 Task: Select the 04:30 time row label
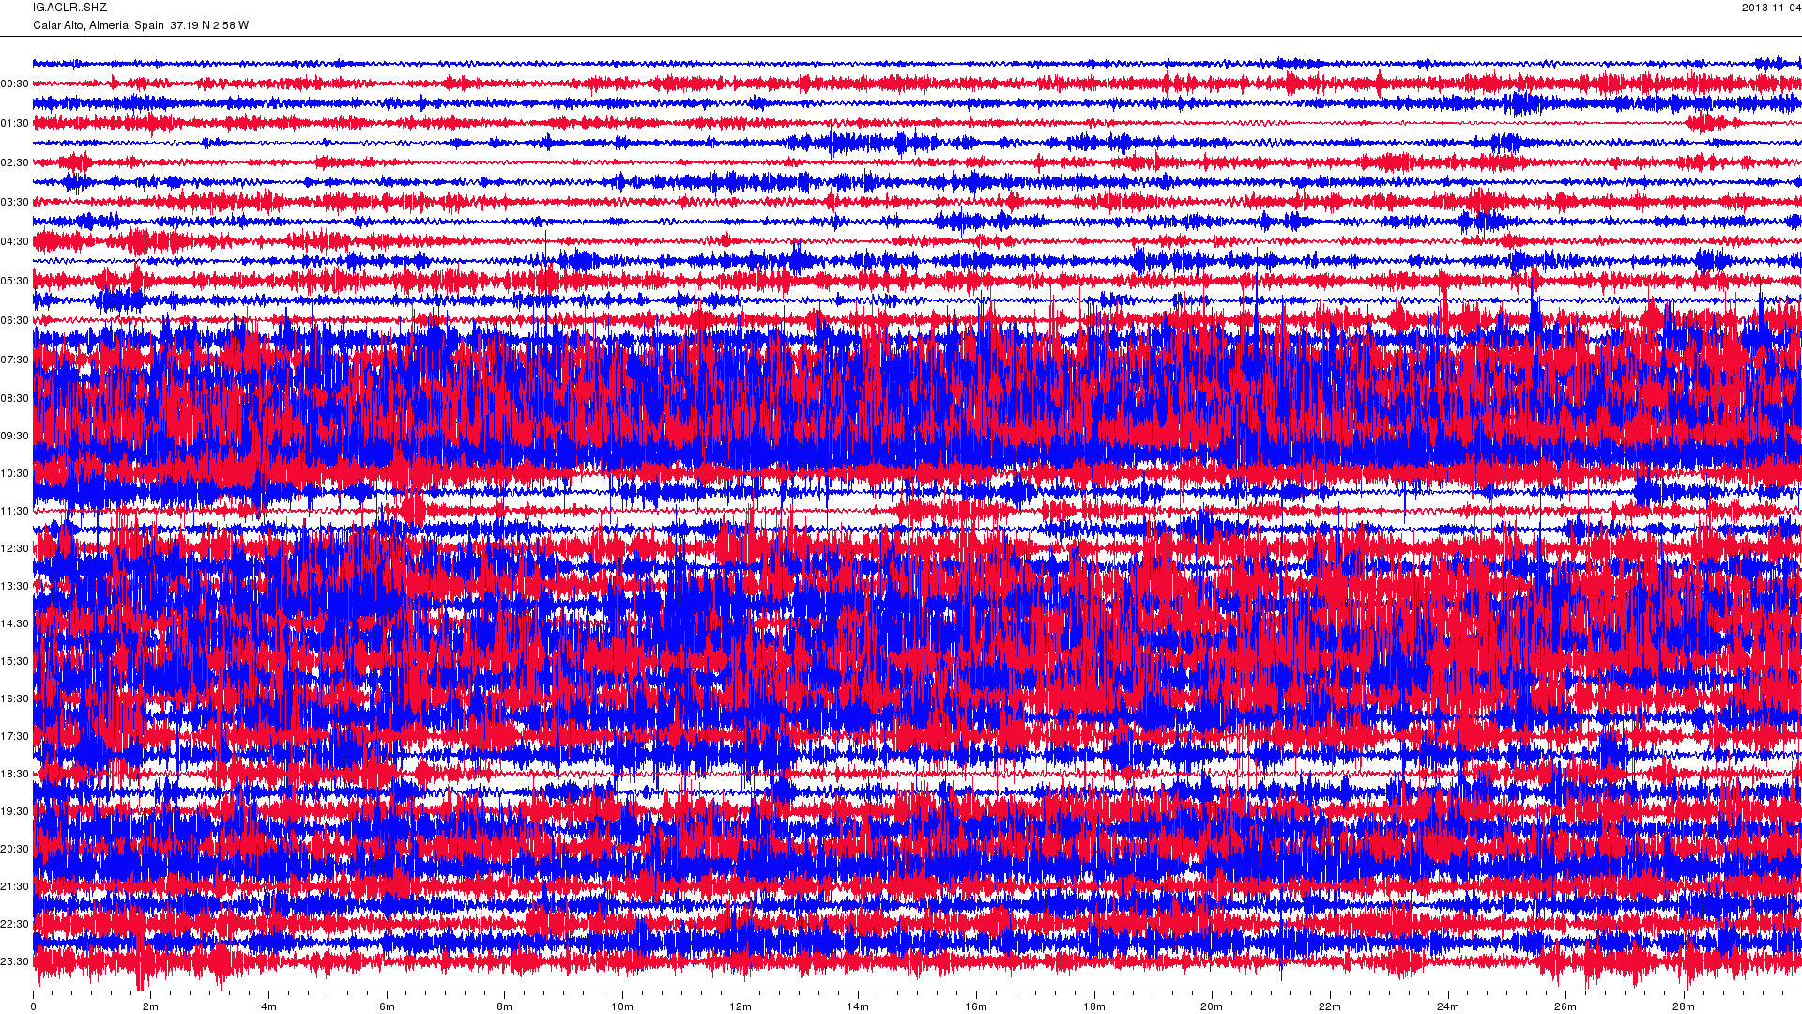15,242
